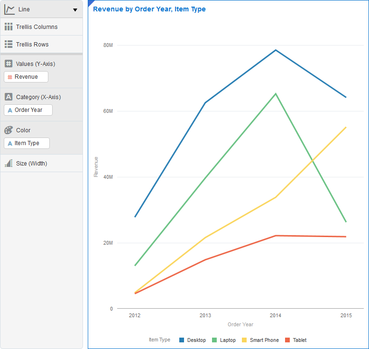Image resolution: width=369 pixels, height=349 pixels.
Task: Click the Size (Width) icon
Action: click(x=9, y=163)
